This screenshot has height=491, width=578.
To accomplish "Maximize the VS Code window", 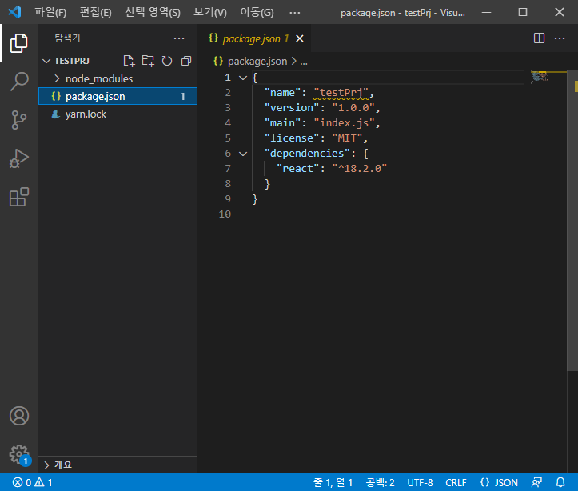I will click(x=523, y=12).
